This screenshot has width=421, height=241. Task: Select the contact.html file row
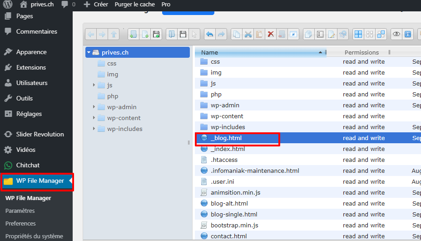point(308,236)
